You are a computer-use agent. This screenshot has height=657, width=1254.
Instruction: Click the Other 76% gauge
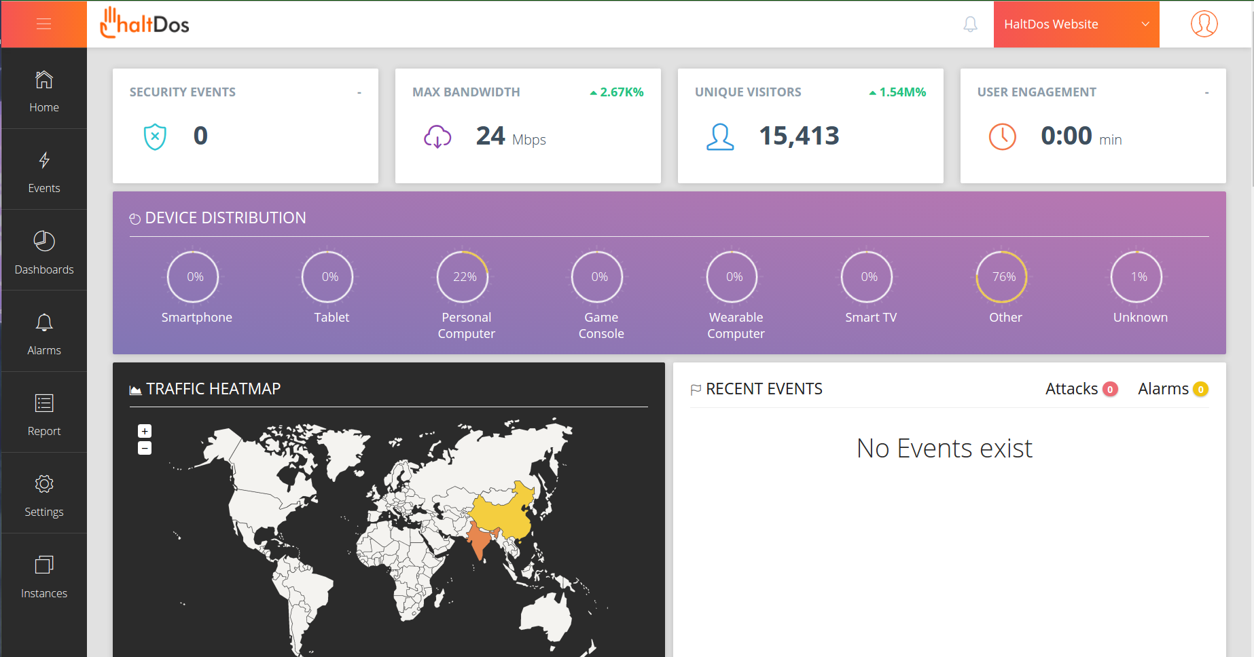pos(1002,277)
